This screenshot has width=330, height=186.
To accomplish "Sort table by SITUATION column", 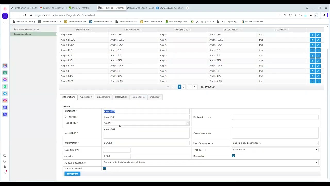I will tap(282, 30).
